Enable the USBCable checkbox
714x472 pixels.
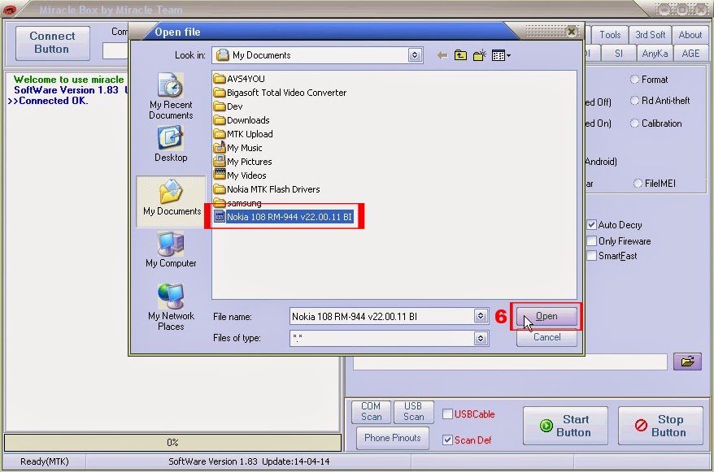point(447,414)
